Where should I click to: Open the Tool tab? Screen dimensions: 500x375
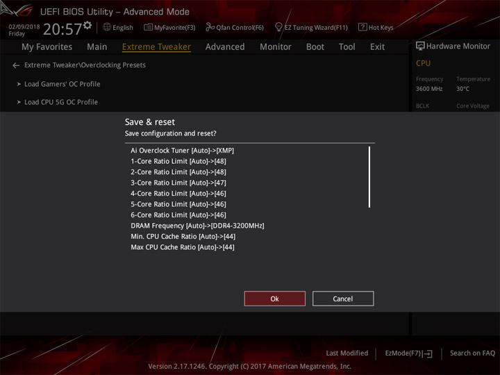pos(347,47)
